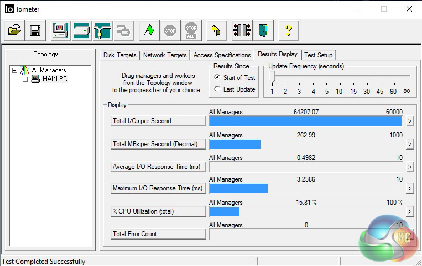Open the Access Specifications tab
Viewport: 422px width, 266px height.
point(222,55)
